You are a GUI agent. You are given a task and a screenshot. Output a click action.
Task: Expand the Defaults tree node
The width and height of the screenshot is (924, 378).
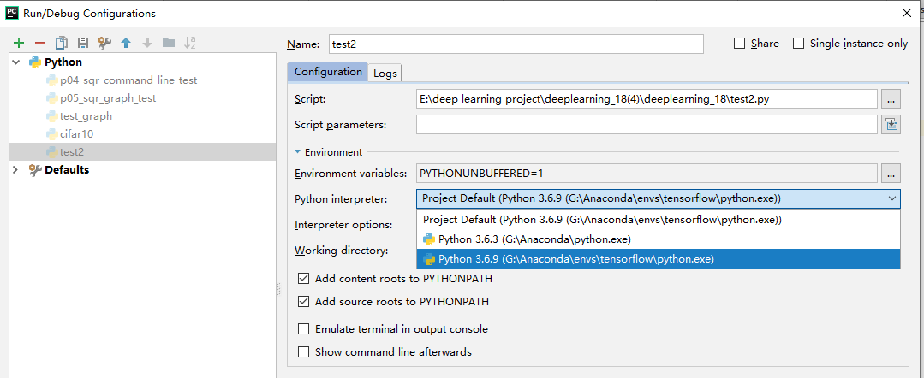tap(16, 169)
